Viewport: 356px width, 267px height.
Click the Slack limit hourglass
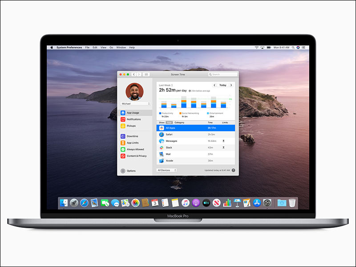pyautogui.click(x=223, y=148)
